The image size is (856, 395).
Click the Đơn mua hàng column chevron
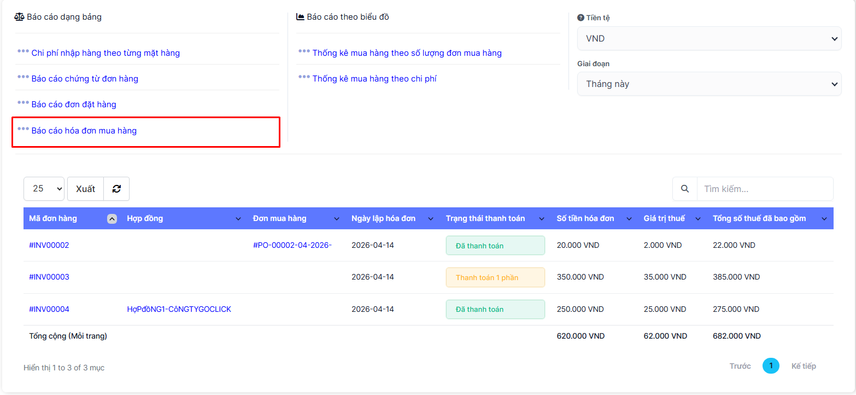click(x=336, y=219)
